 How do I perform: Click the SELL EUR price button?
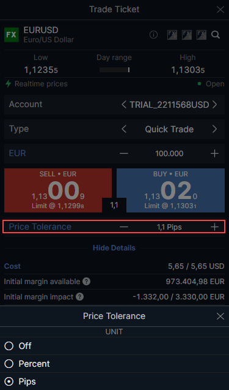[58, 190]
